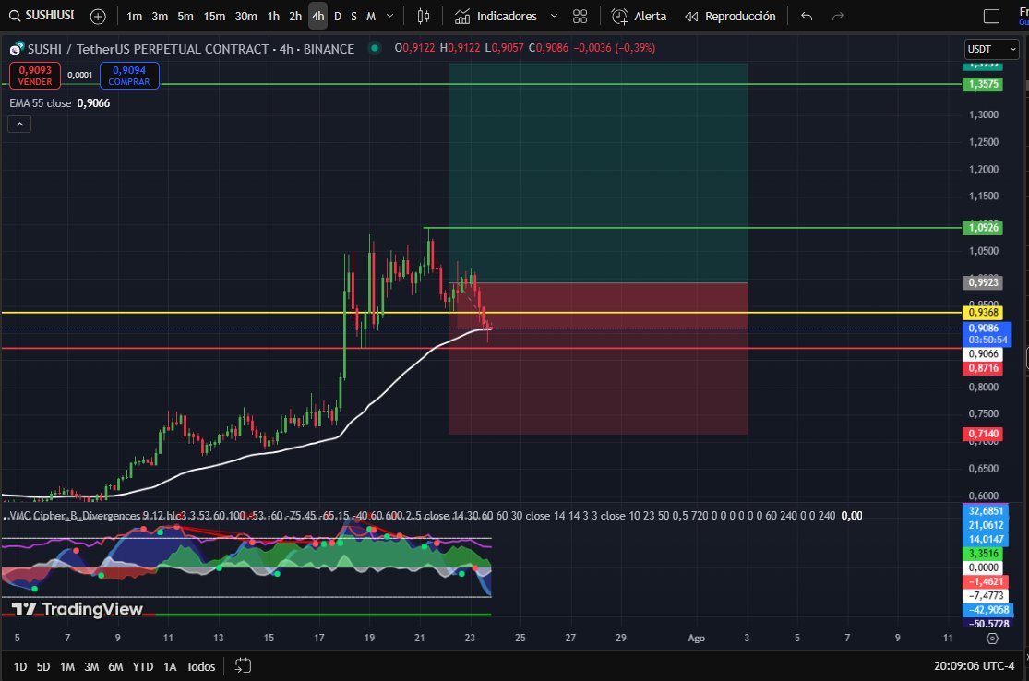The height and width of the screenshot is (681, 1029).
Task: Set range to 5D
Action: click(x=43, y=666)
